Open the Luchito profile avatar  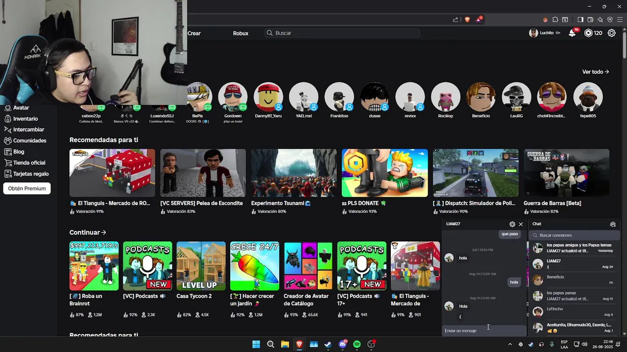pos(533,33)
